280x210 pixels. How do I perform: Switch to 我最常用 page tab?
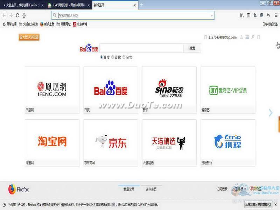[x=129, y=189]
